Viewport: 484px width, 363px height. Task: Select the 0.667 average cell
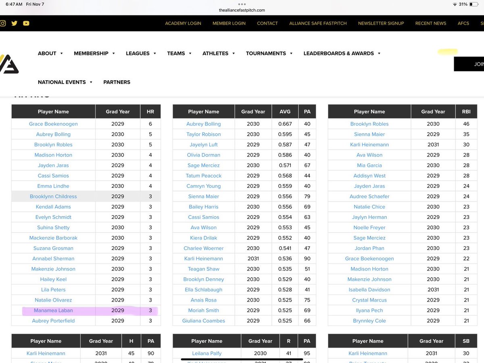285,124
